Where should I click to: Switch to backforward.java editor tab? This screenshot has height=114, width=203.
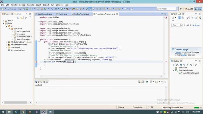click(44, 14)
